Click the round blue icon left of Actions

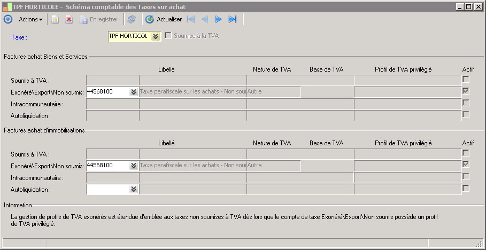click(x=7, y=19)
